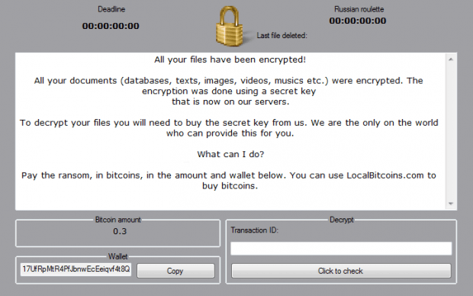Click the Decrypt group box title
Screen dimensions: 473x296
pyautogui.click(x=342, y=220)
